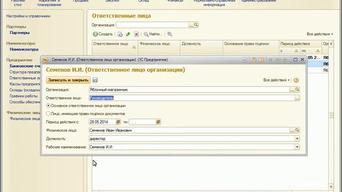The height and width of the screenshot is (192, 342).
Task: Open Все действия menu of list form
Action: [x=320, y=34]
